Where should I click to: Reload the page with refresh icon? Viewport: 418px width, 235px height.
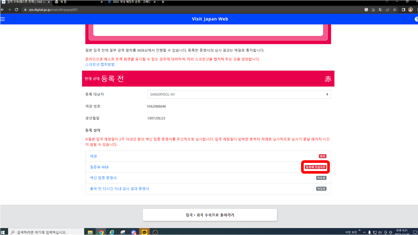pos(16,10)
